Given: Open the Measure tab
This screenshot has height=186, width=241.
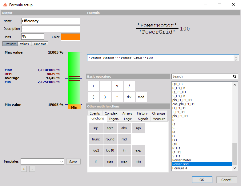Looking at the screenshot, I should pyautogui.click(x=159, y=119).
